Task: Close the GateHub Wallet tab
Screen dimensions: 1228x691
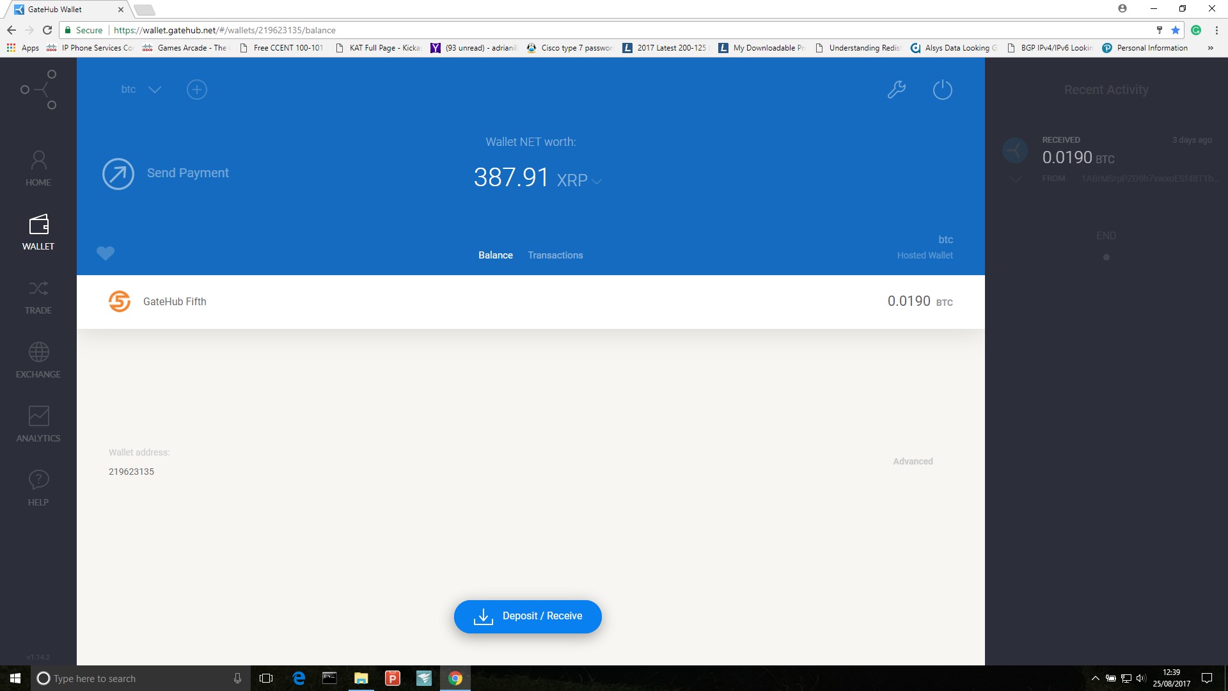Action: [121, 10]
